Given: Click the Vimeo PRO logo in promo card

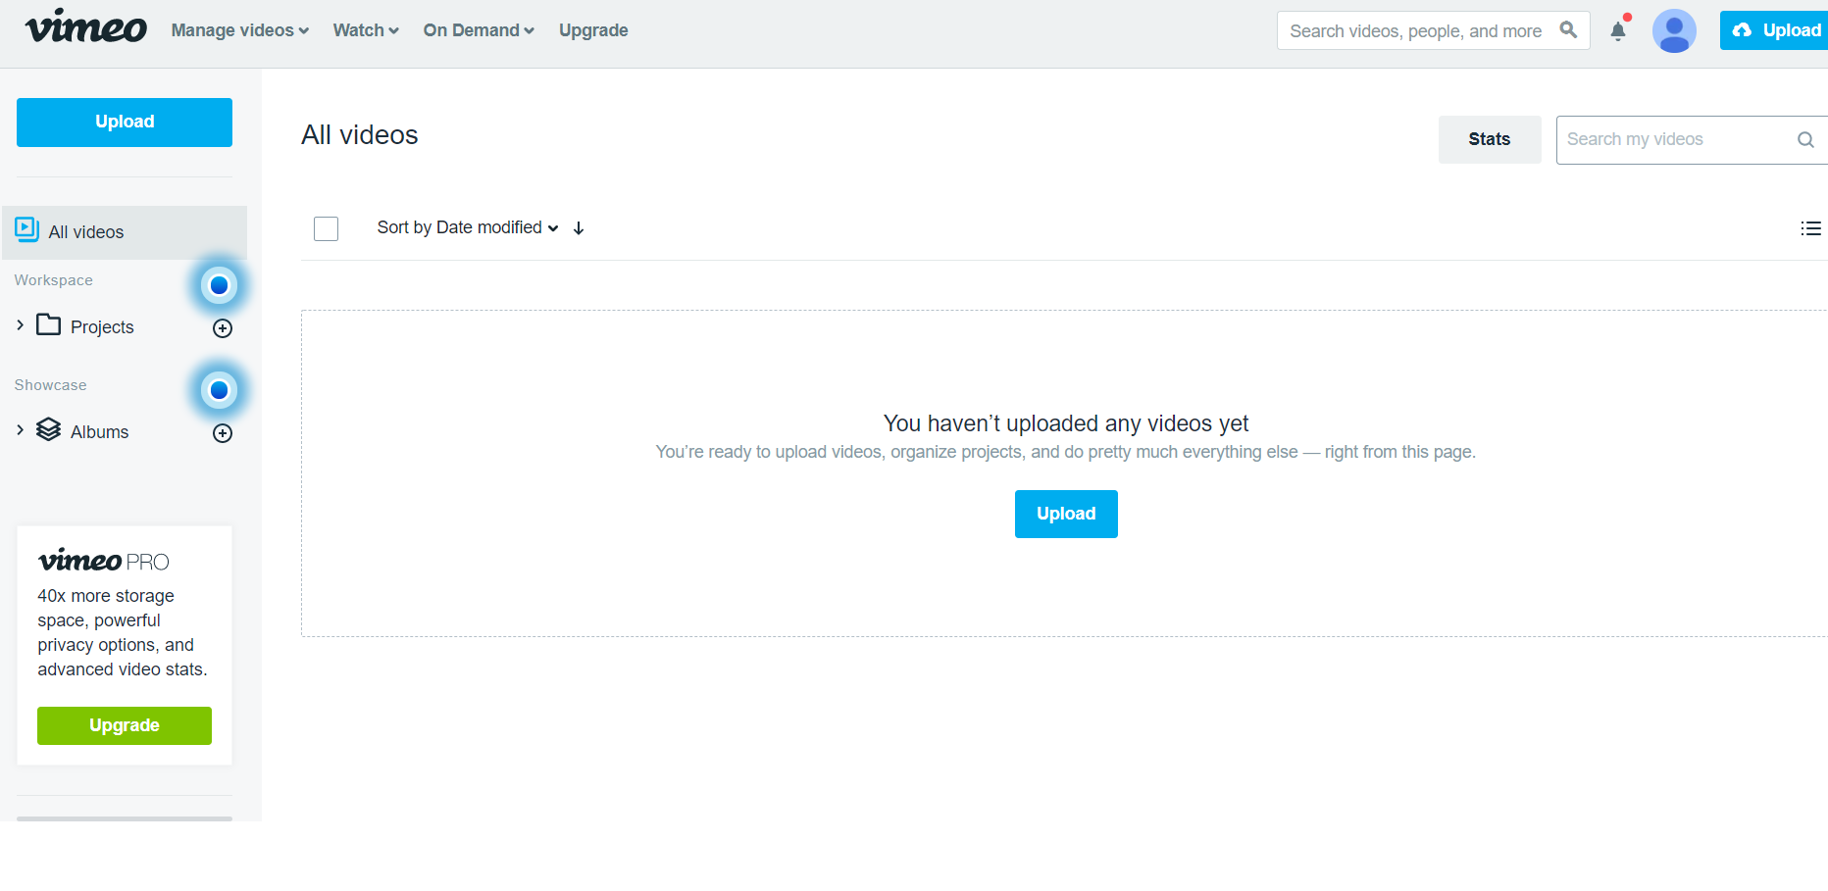Looking at the screenshot, I should (104, 561).
